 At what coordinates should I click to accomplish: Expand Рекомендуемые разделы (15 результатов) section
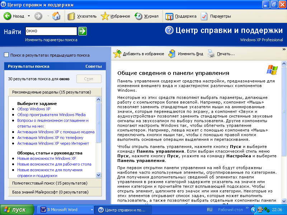(55, 92)
